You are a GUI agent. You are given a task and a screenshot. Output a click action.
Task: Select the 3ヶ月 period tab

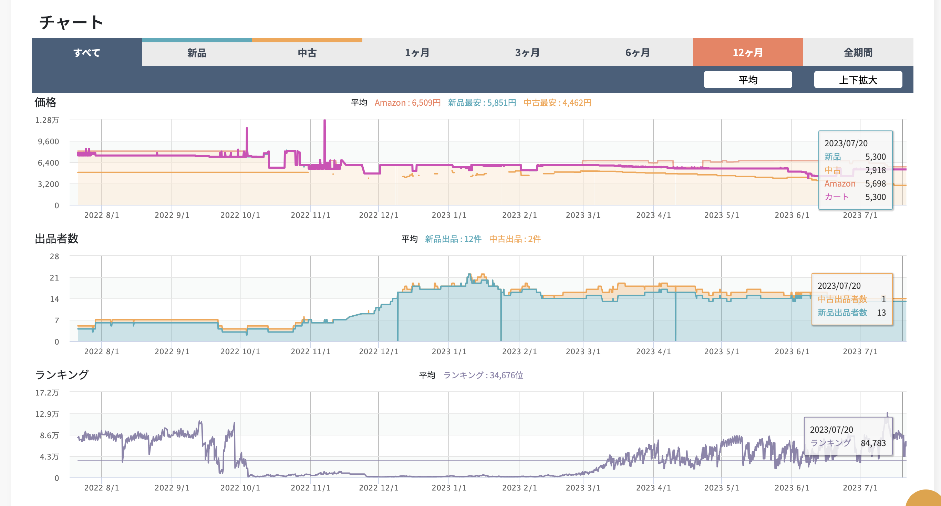coord(527,53)
